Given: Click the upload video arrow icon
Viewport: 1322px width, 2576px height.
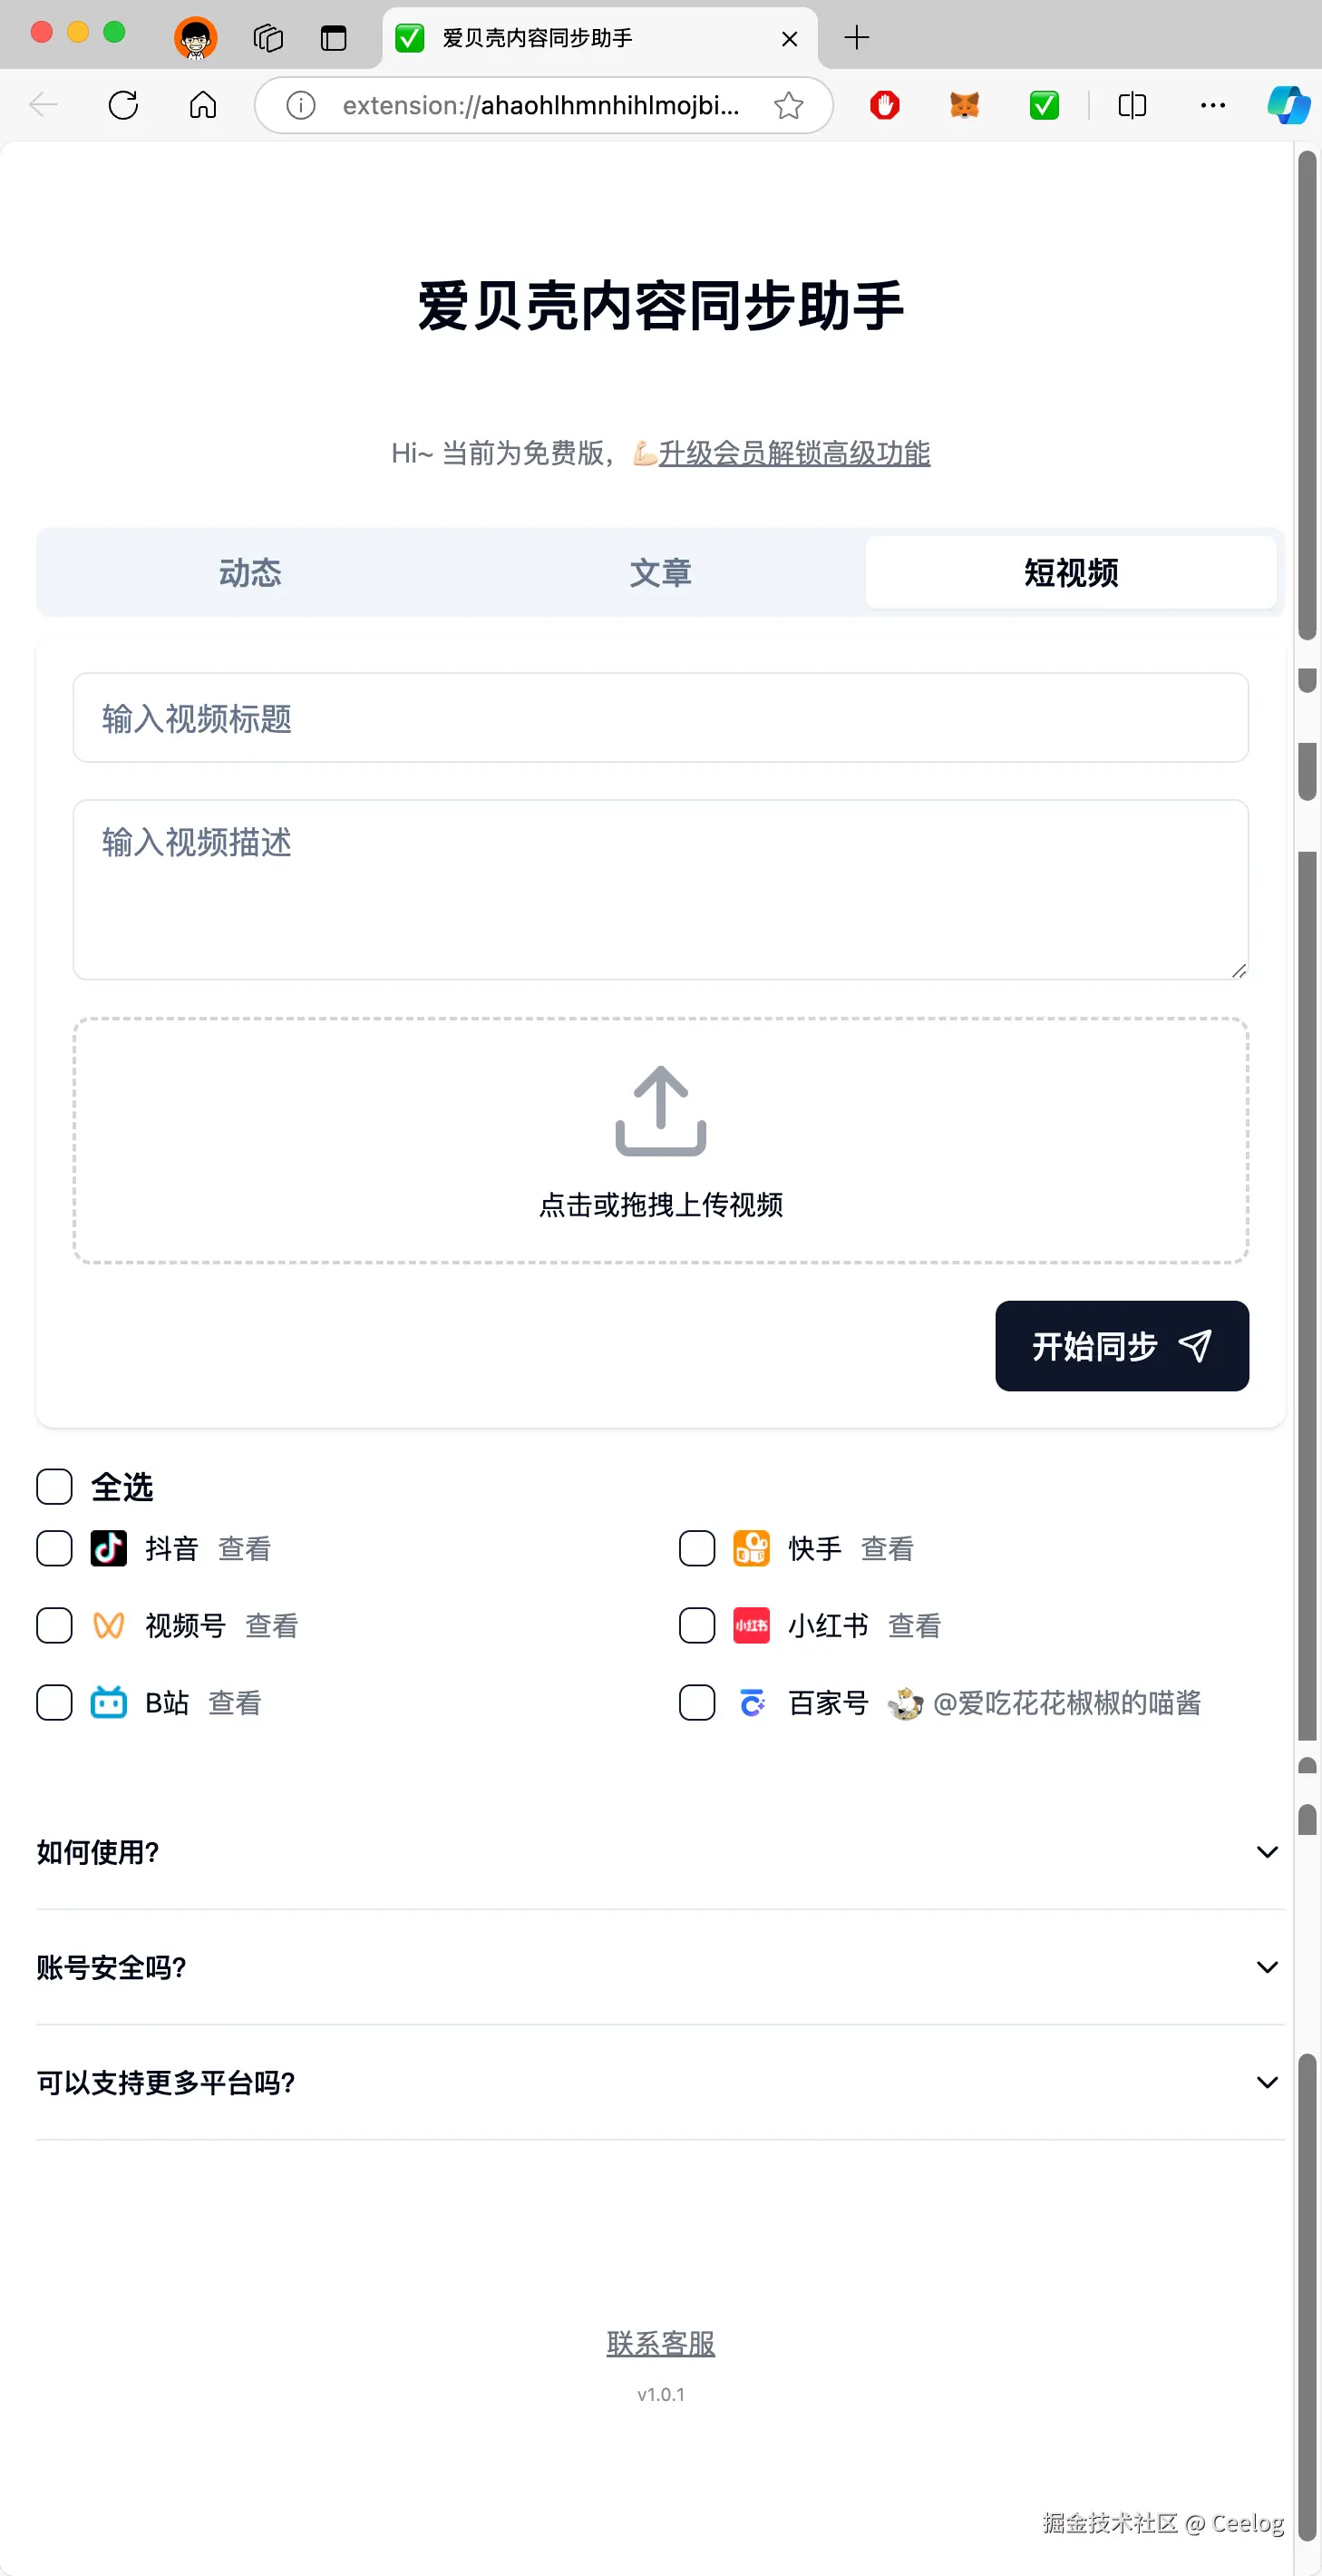Looking at the screenshot, I should coord(660,1111).
